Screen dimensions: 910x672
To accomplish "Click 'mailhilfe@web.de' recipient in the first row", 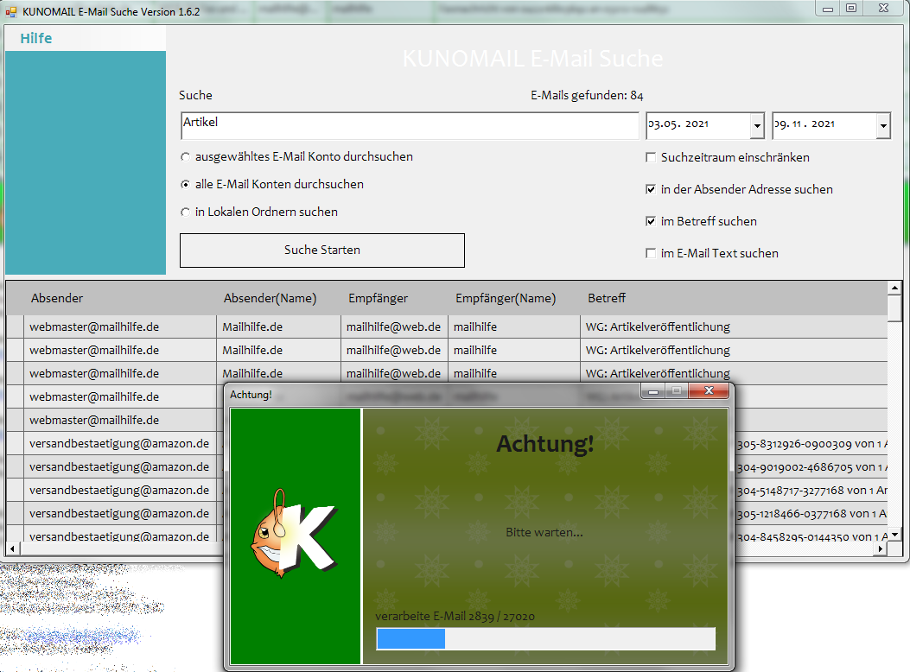I will click(x=393, y=327).
